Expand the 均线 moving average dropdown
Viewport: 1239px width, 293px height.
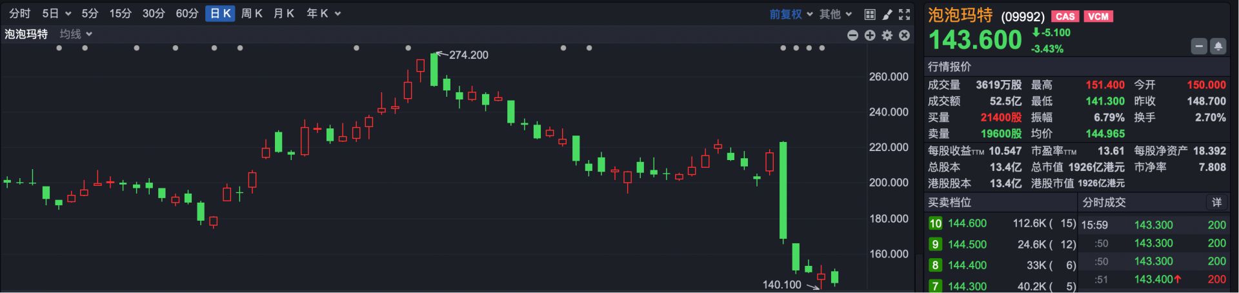76,34
